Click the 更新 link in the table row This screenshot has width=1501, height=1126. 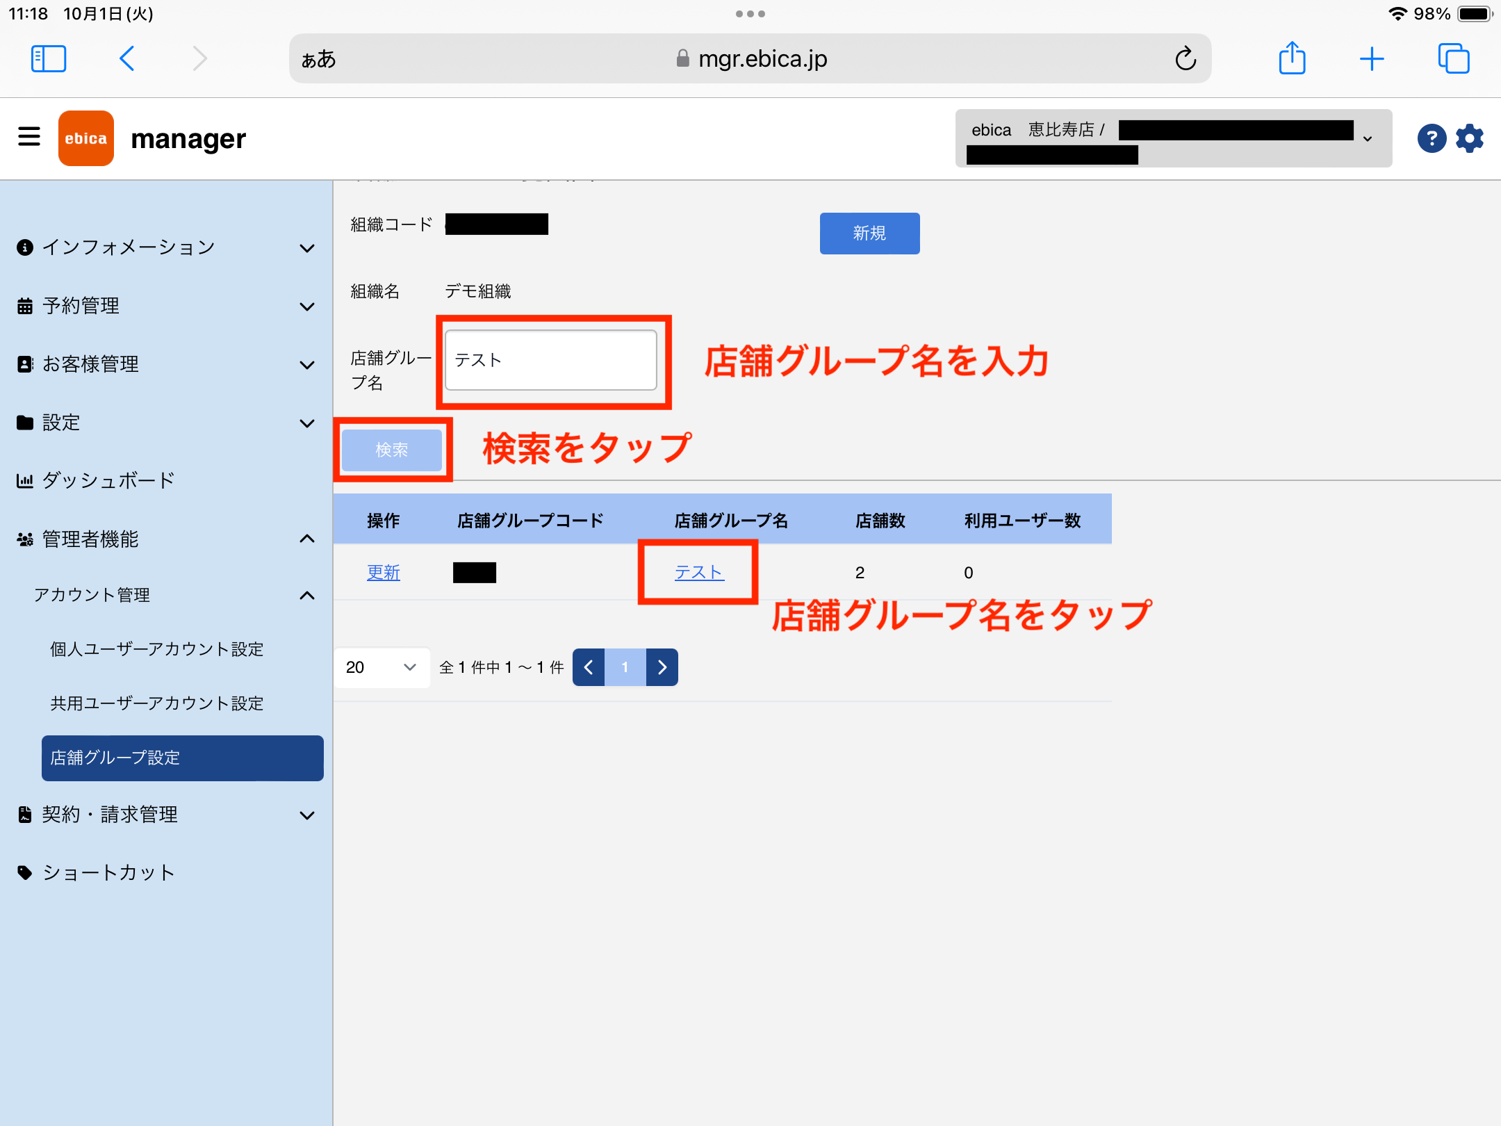tap(384, 573)
